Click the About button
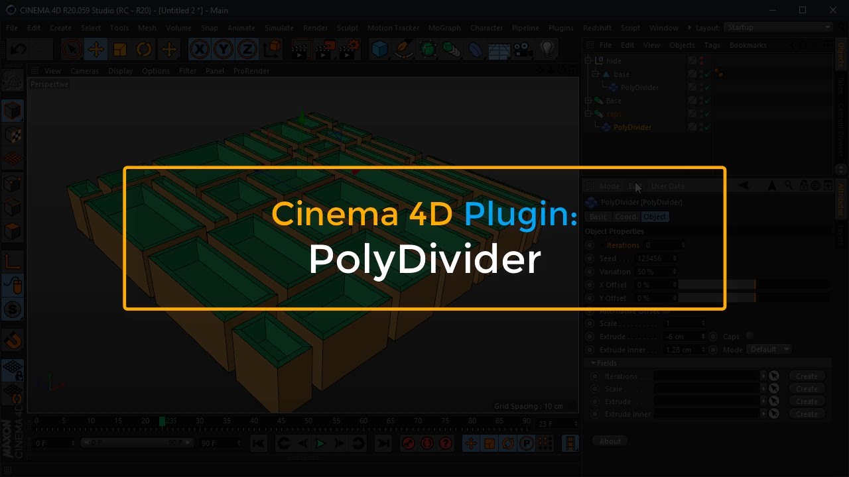Viewport: 849px width, 477px height. tap(610, 441)
